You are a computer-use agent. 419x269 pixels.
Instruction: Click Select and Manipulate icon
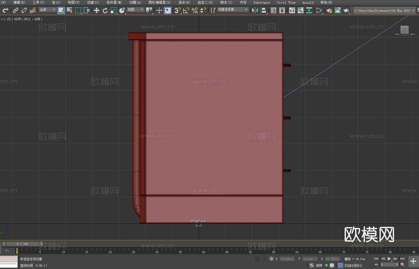point(159,10)
